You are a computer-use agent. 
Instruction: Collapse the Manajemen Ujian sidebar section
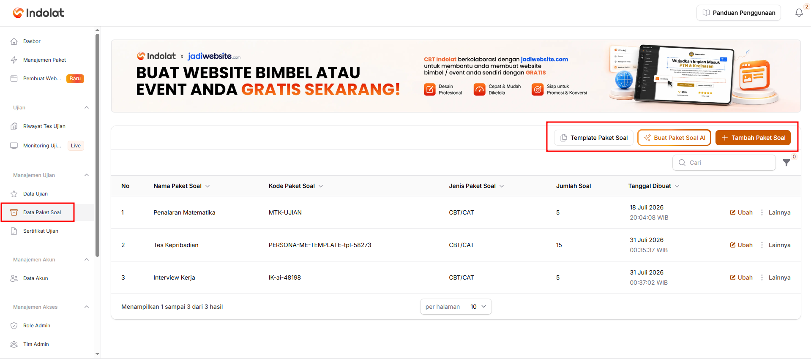tap(87, 175)
